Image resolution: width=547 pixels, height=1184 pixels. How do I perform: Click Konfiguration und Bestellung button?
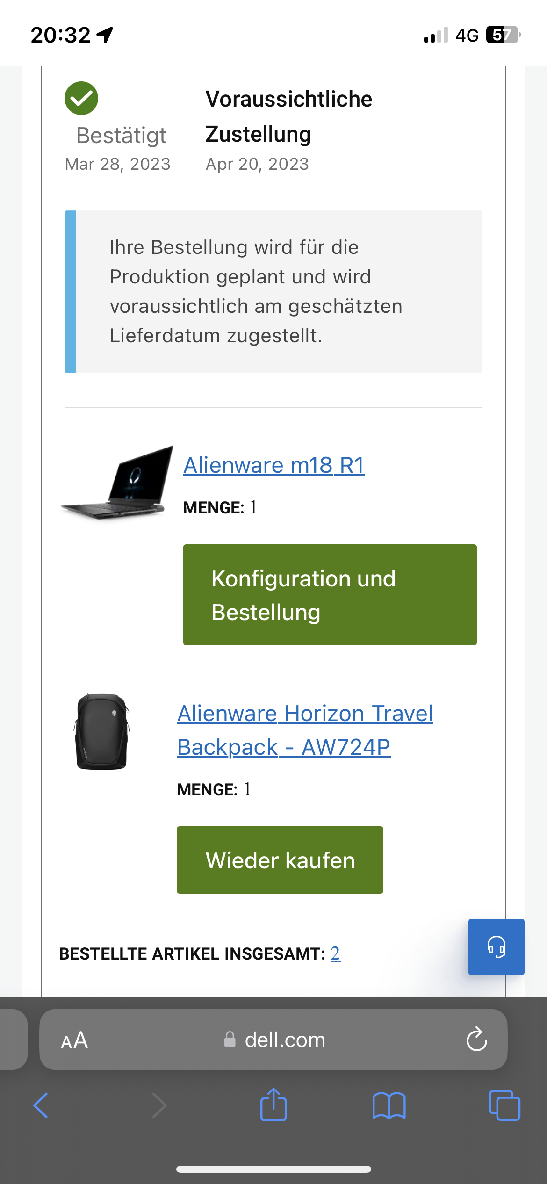[330, 595]
